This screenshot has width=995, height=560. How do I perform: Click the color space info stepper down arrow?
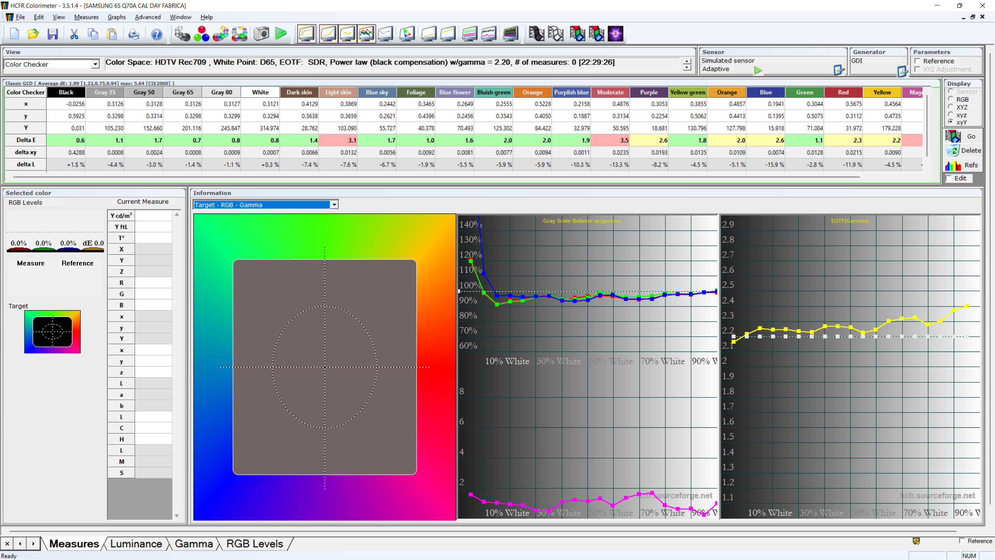click(x=687, y=68)
